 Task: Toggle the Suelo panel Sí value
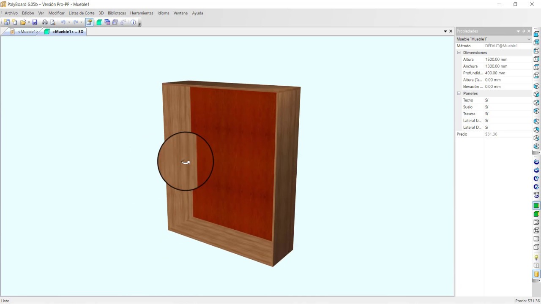point(487,107)
